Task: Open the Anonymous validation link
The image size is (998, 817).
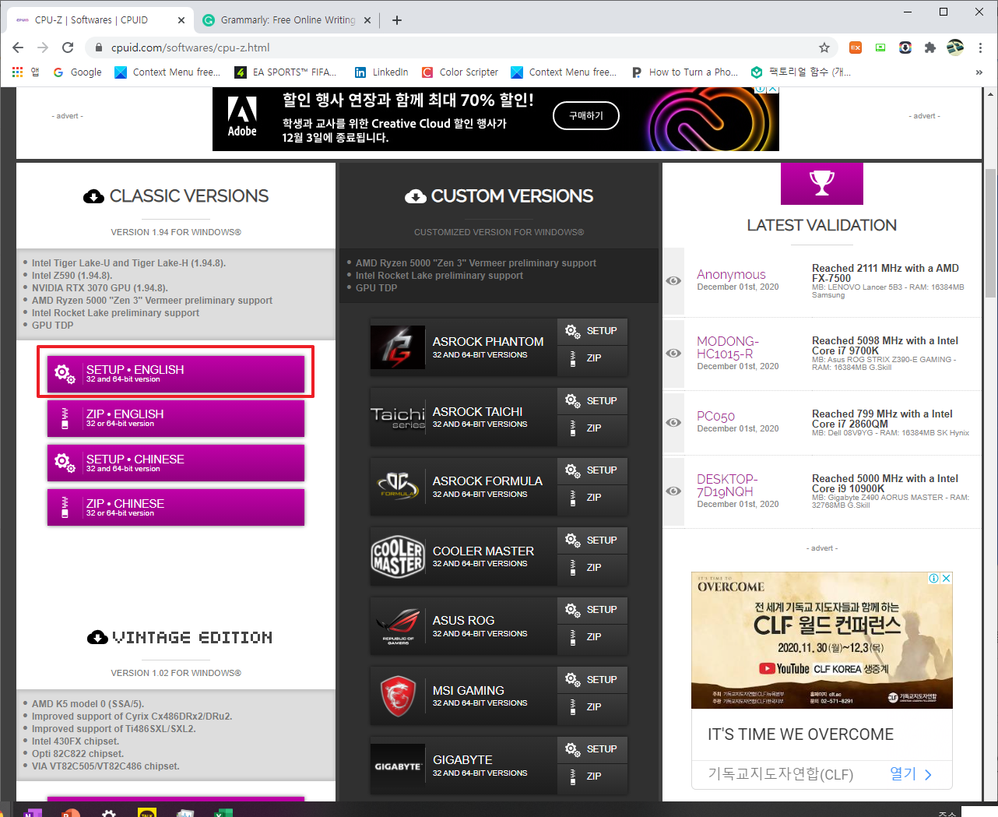Action: pyautogui.click(x=731, y=275)
